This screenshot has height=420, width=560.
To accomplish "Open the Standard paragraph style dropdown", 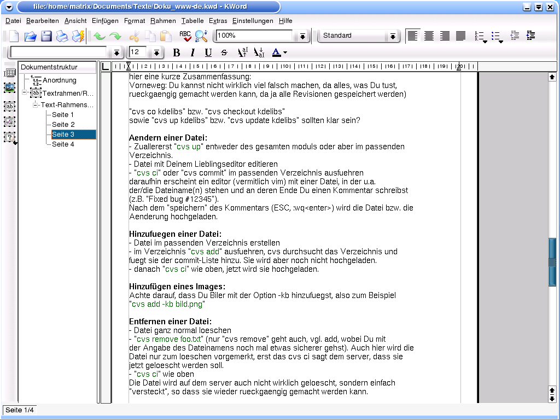I will pos(393,36).
